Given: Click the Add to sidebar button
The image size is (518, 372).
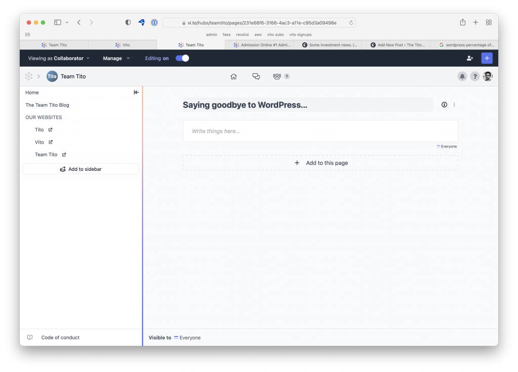Looking at the screenshot, I should pos(80,169).
